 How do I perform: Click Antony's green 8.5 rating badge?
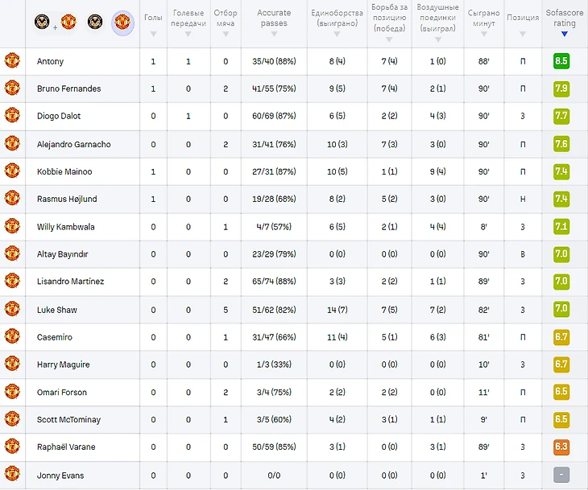click(561, 61)
